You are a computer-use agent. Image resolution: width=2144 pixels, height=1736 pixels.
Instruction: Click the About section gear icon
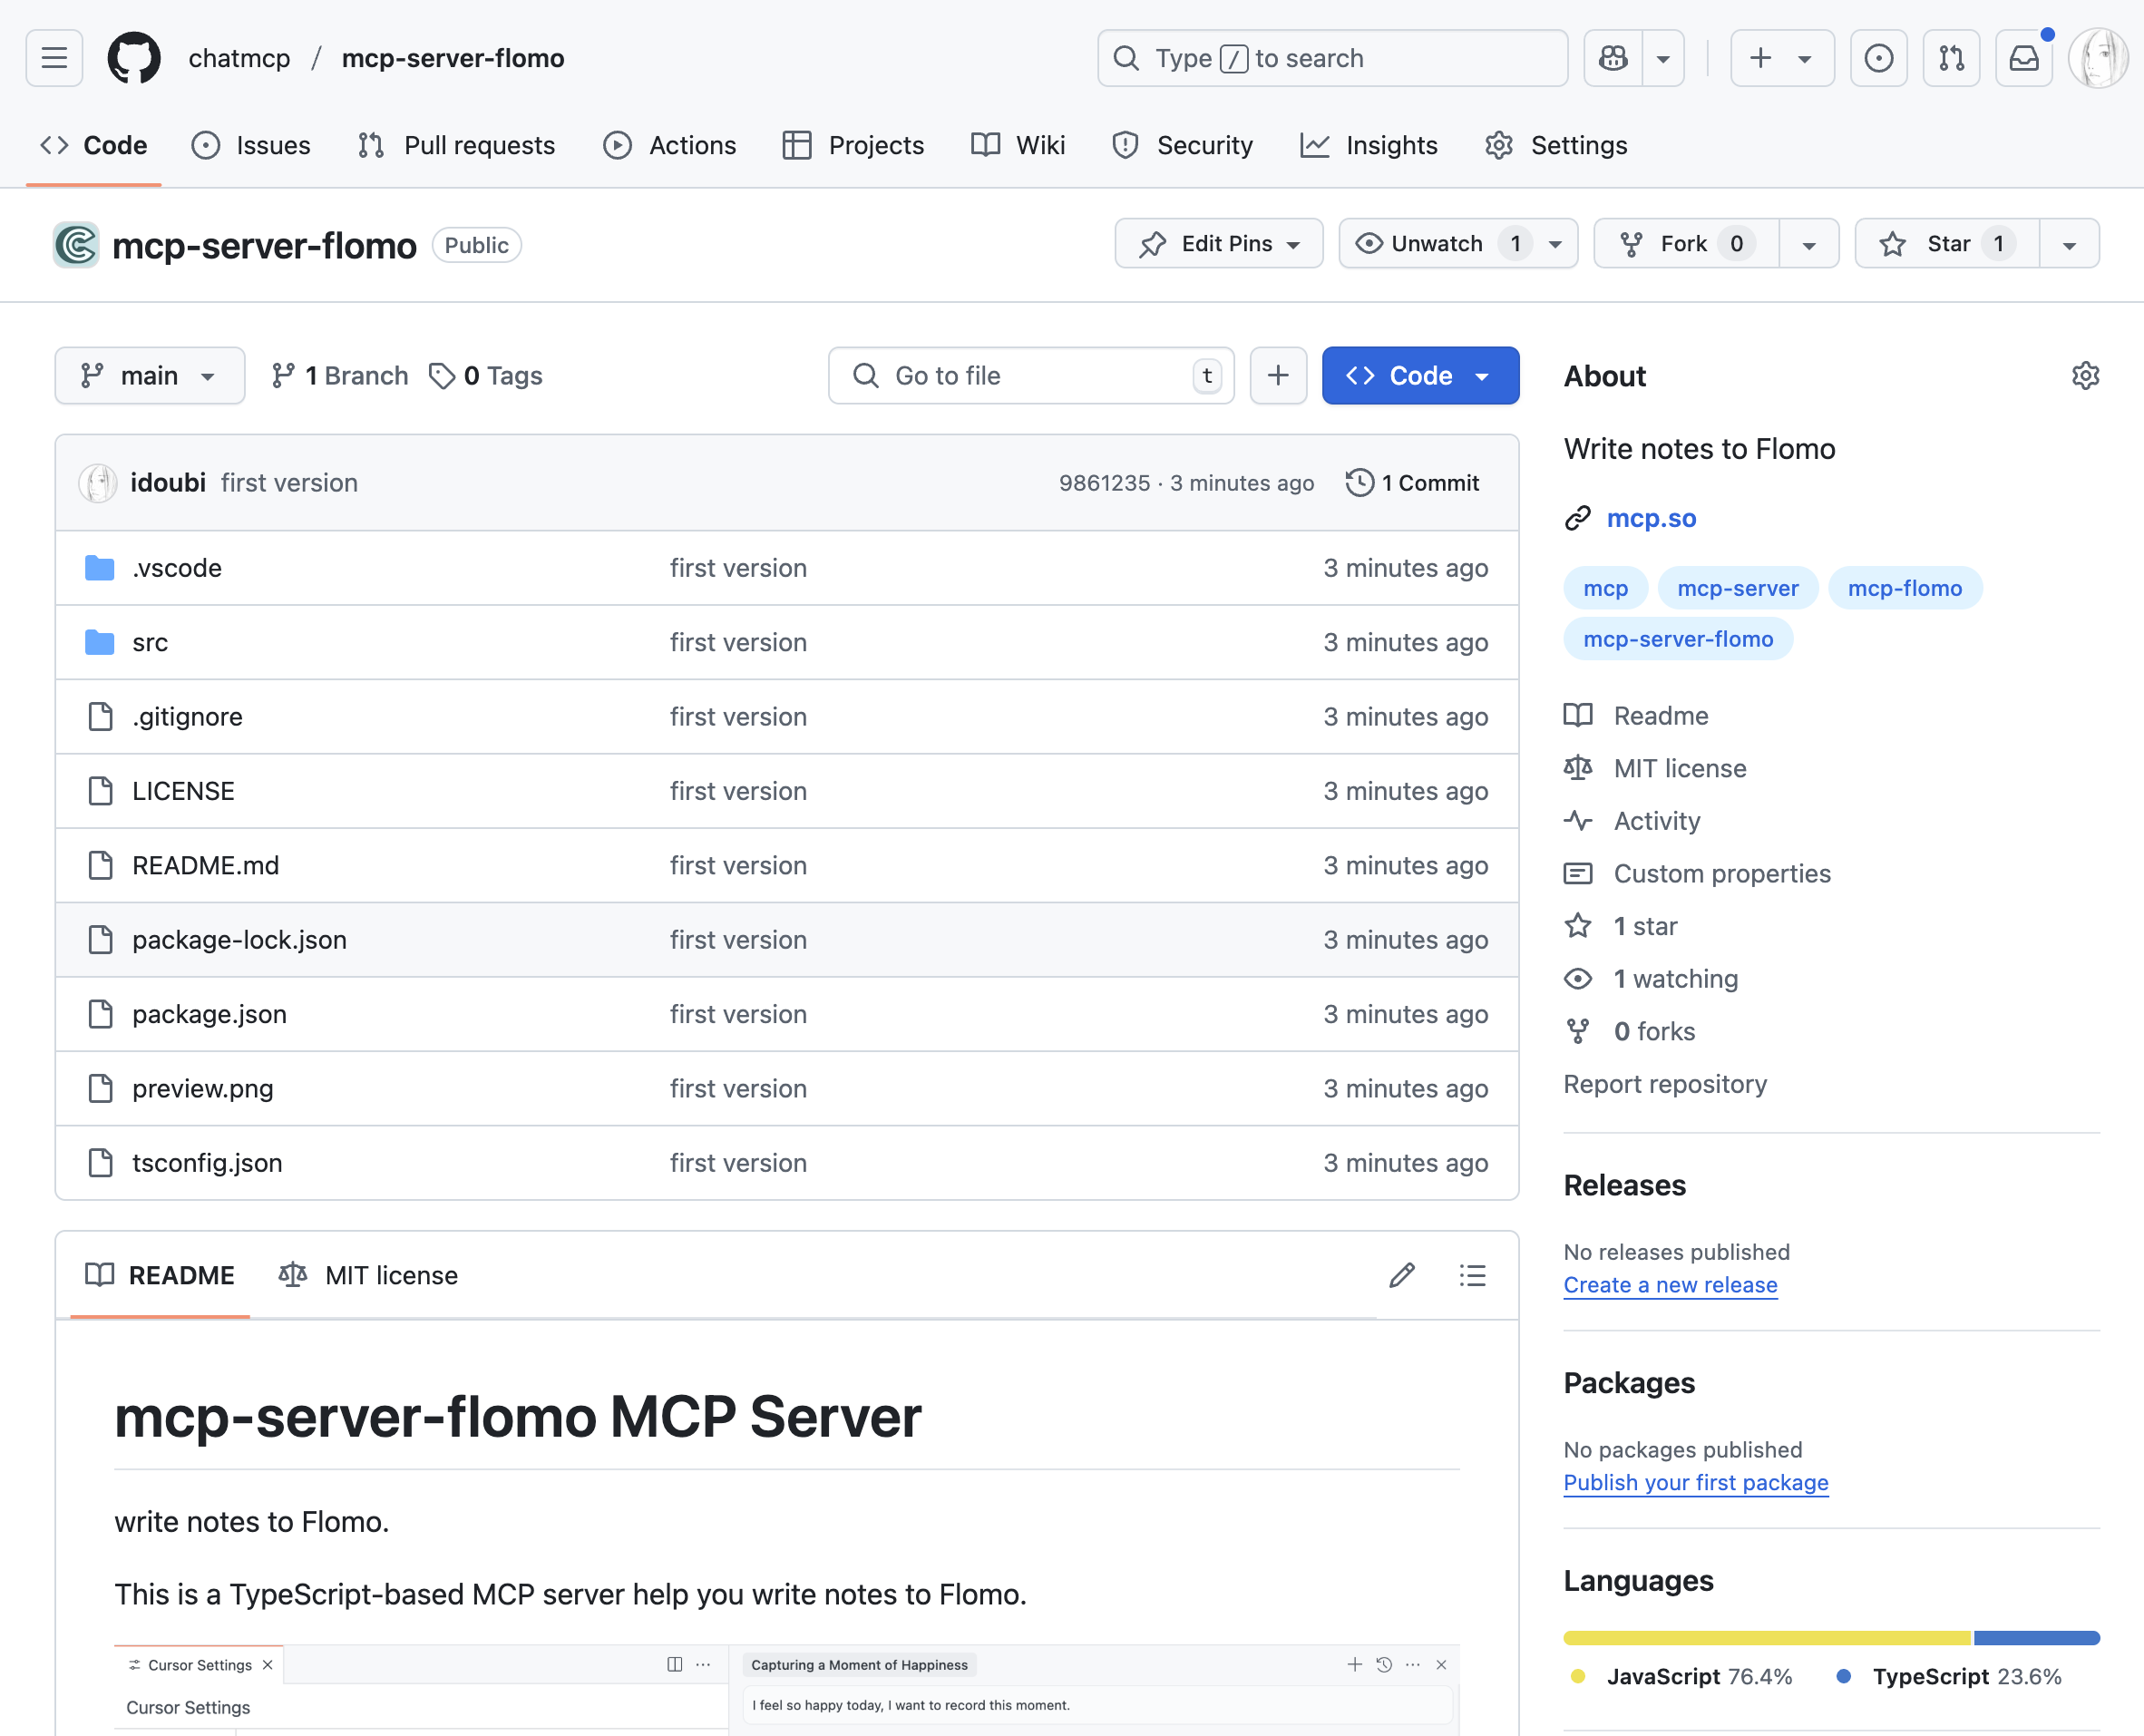[2085, 376]
